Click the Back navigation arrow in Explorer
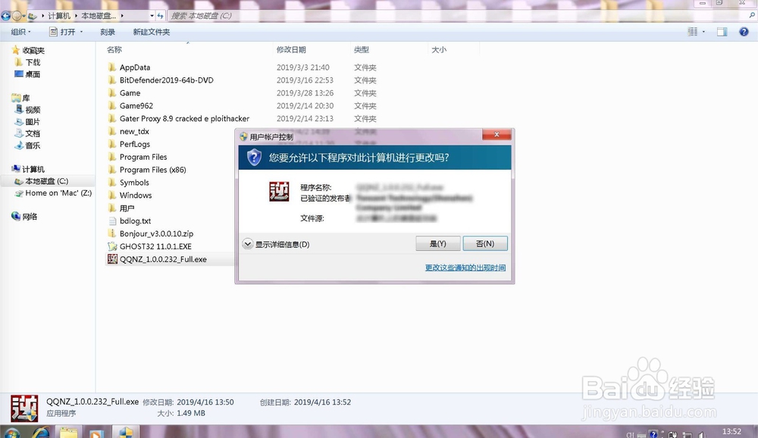 point(6,16)
